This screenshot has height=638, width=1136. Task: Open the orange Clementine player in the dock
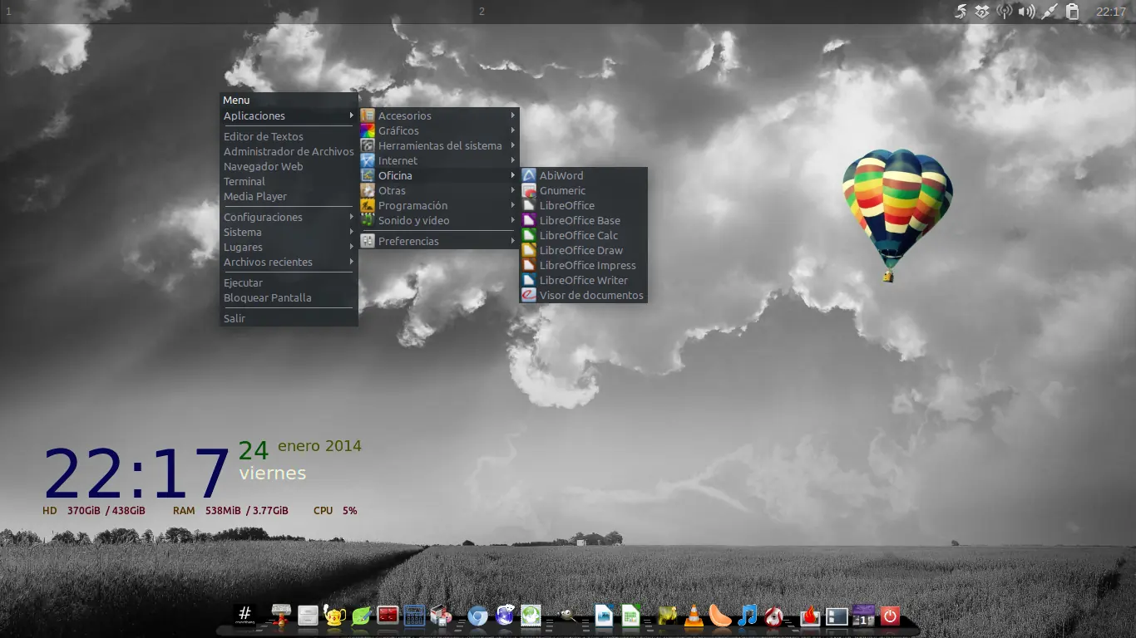[x=720, y=616]
